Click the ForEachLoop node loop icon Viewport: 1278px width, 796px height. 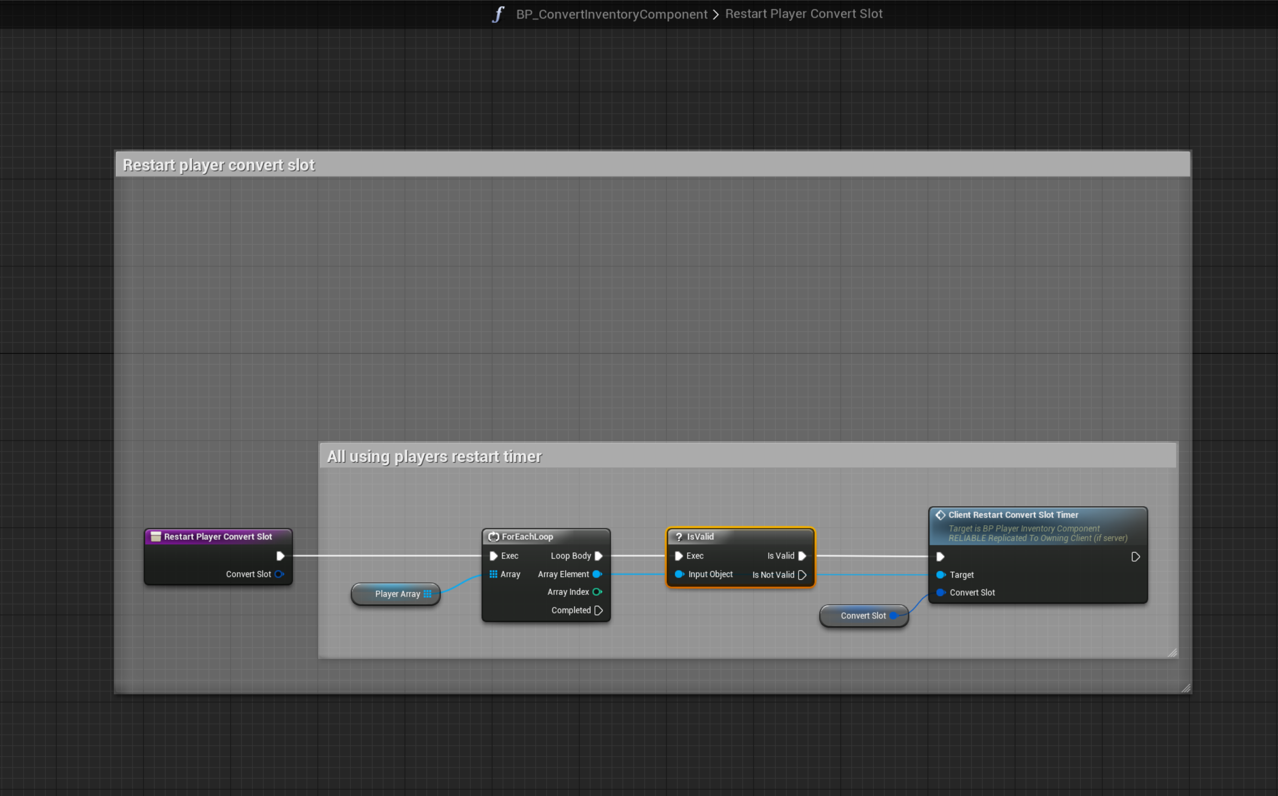tap(494, 537)
